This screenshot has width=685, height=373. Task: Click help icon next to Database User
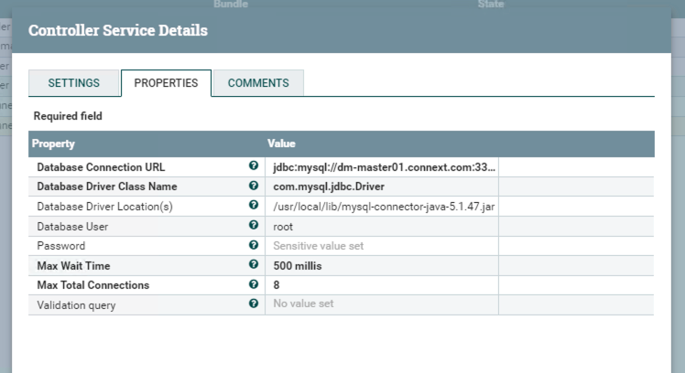pyautogui.click(x=254, y=226)
